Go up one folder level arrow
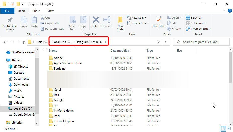The image size is (233, 132). point(24,42)
